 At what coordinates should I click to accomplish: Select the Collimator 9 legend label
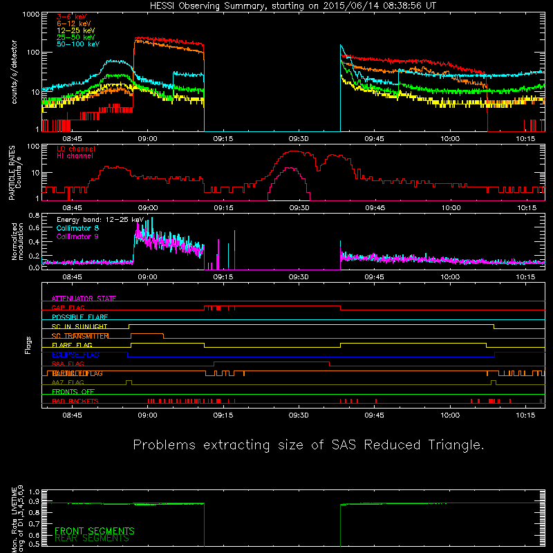[77, 236]
